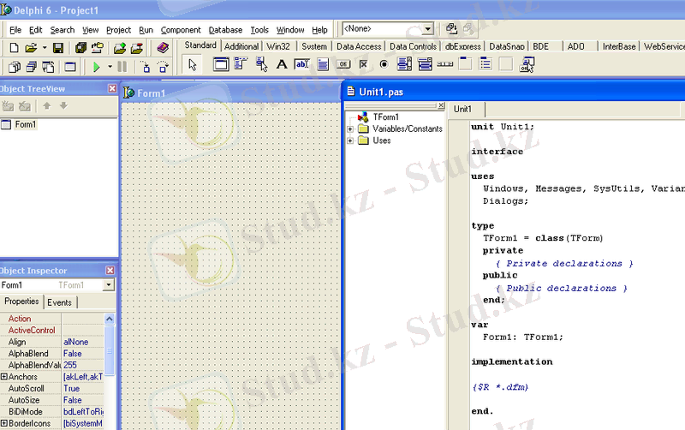Click the Save file icon
685x430 pixels.
click(58, 48)
